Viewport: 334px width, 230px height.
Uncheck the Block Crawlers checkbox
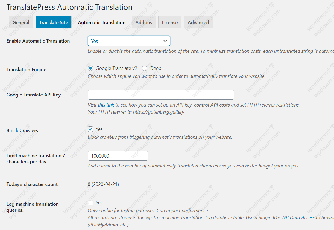[91, 129]
